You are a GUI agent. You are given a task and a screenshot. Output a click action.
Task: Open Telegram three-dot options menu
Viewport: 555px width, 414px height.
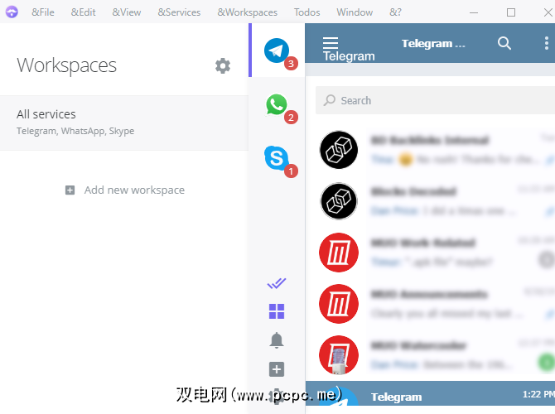coord(547,43)
